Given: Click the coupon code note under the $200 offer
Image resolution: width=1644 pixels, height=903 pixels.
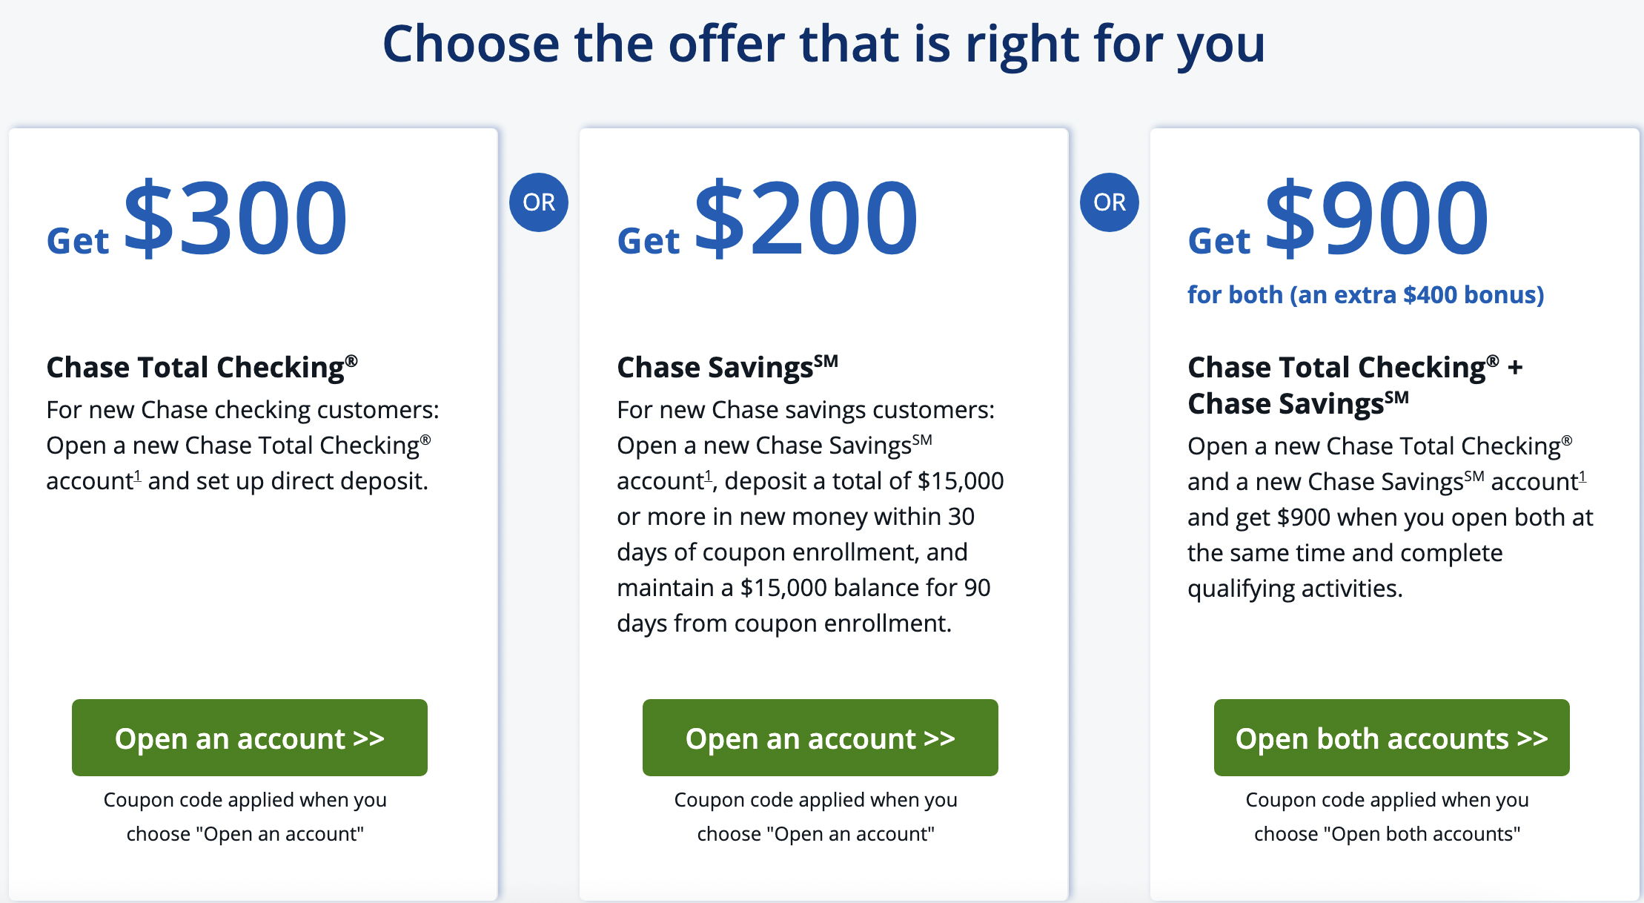Looking at the screenshot, I should click(x=816, y=817).
